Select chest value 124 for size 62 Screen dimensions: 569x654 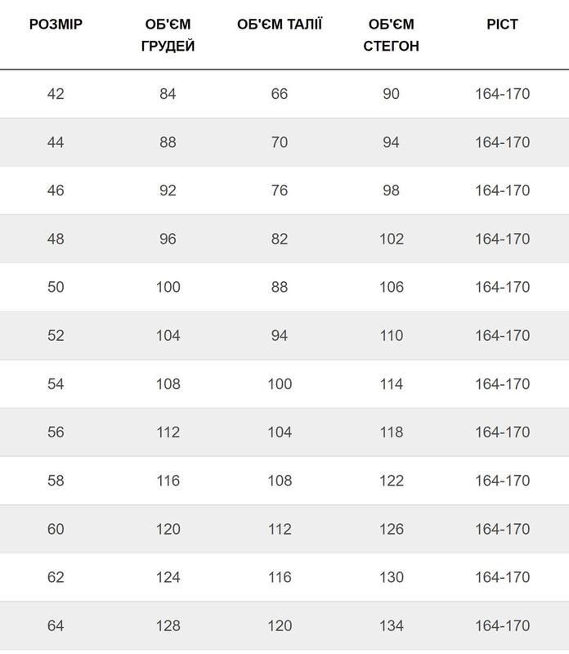(168, 577)
